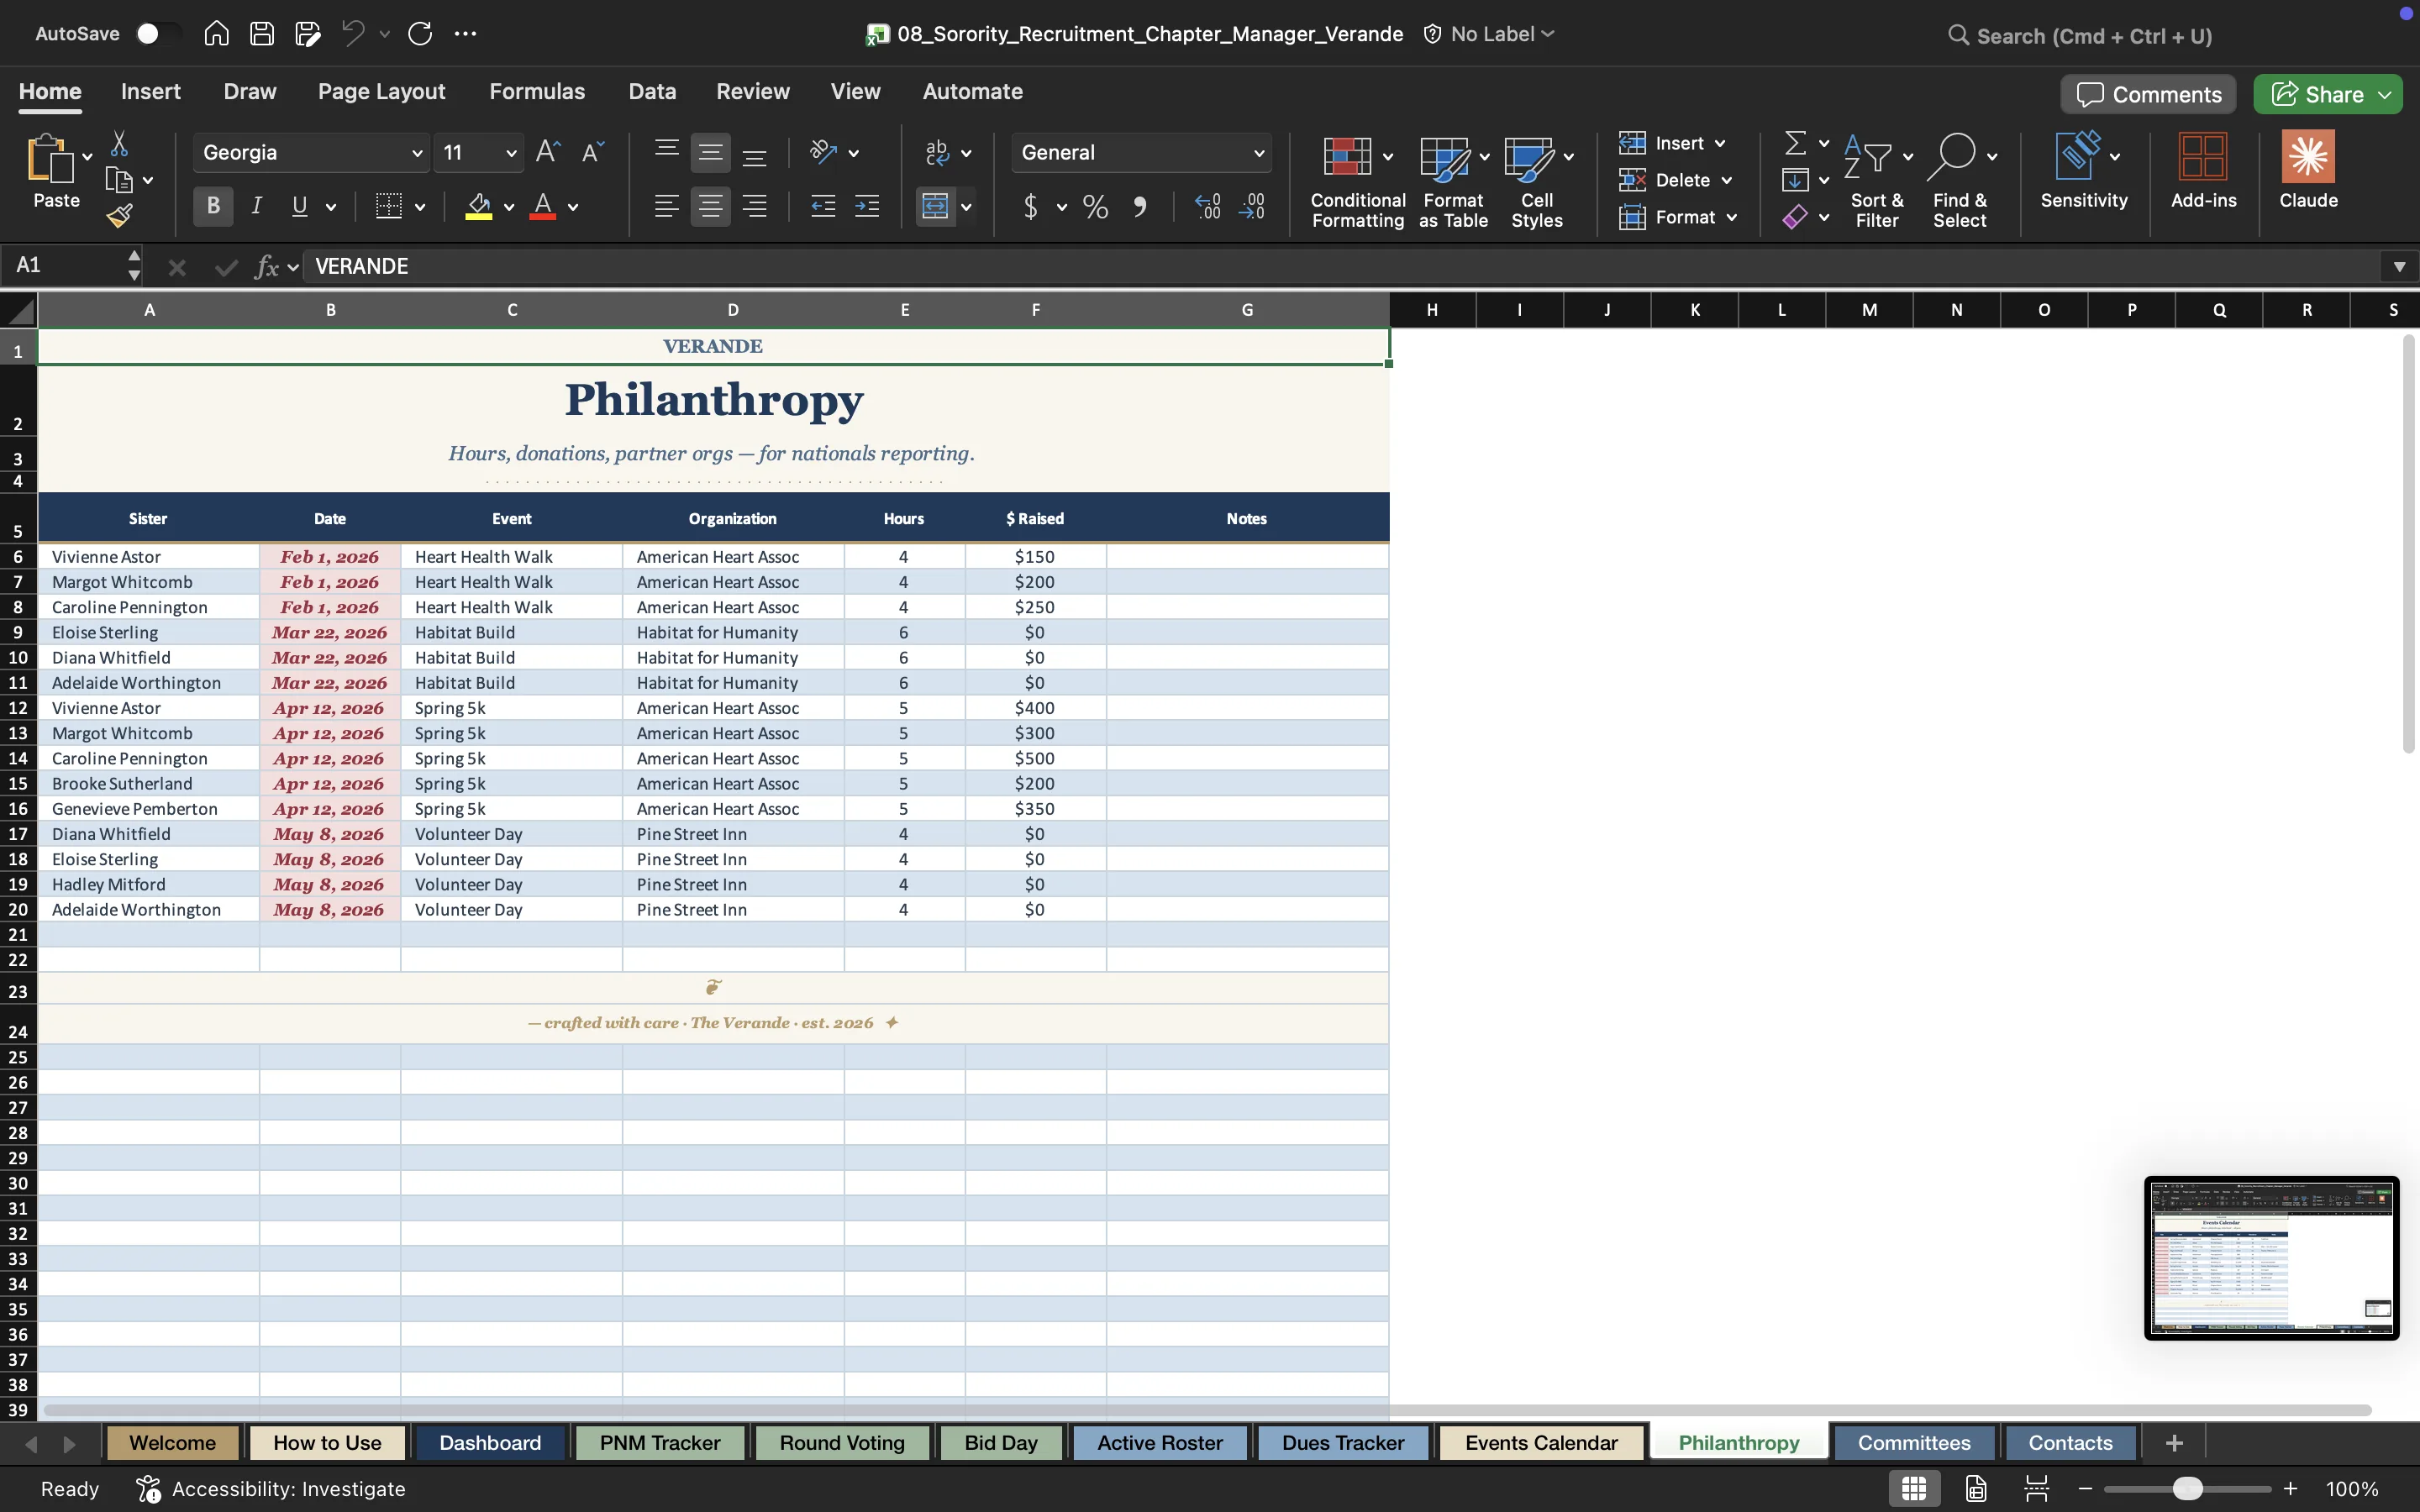Click the Increase Indent icon
This screenshot has height=1512, width=2420.
[867, 206]
